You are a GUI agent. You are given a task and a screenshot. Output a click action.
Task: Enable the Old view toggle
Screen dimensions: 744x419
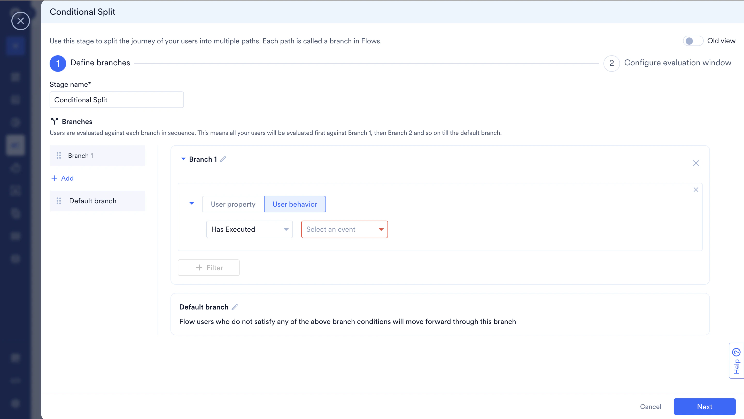coord(693,41)
